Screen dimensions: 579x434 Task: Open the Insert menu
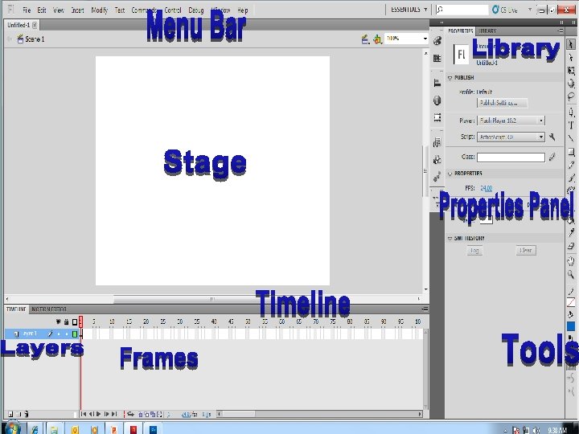pos(77,10)
